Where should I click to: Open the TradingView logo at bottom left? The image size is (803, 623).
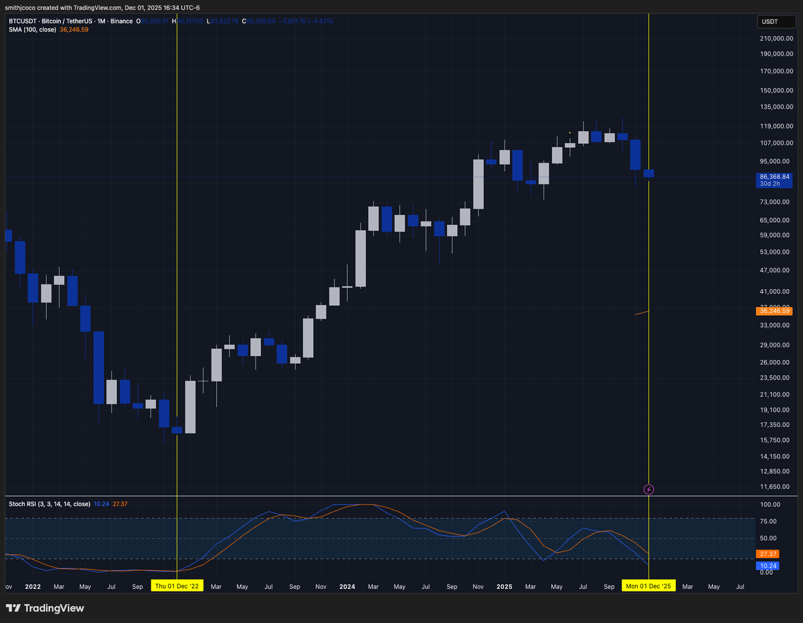(45, 608)
